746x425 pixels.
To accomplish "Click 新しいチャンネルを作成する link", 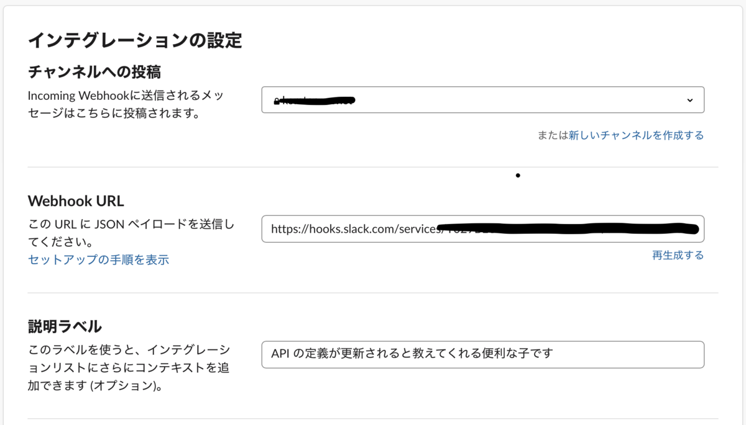I will click(x=637, y=135).
